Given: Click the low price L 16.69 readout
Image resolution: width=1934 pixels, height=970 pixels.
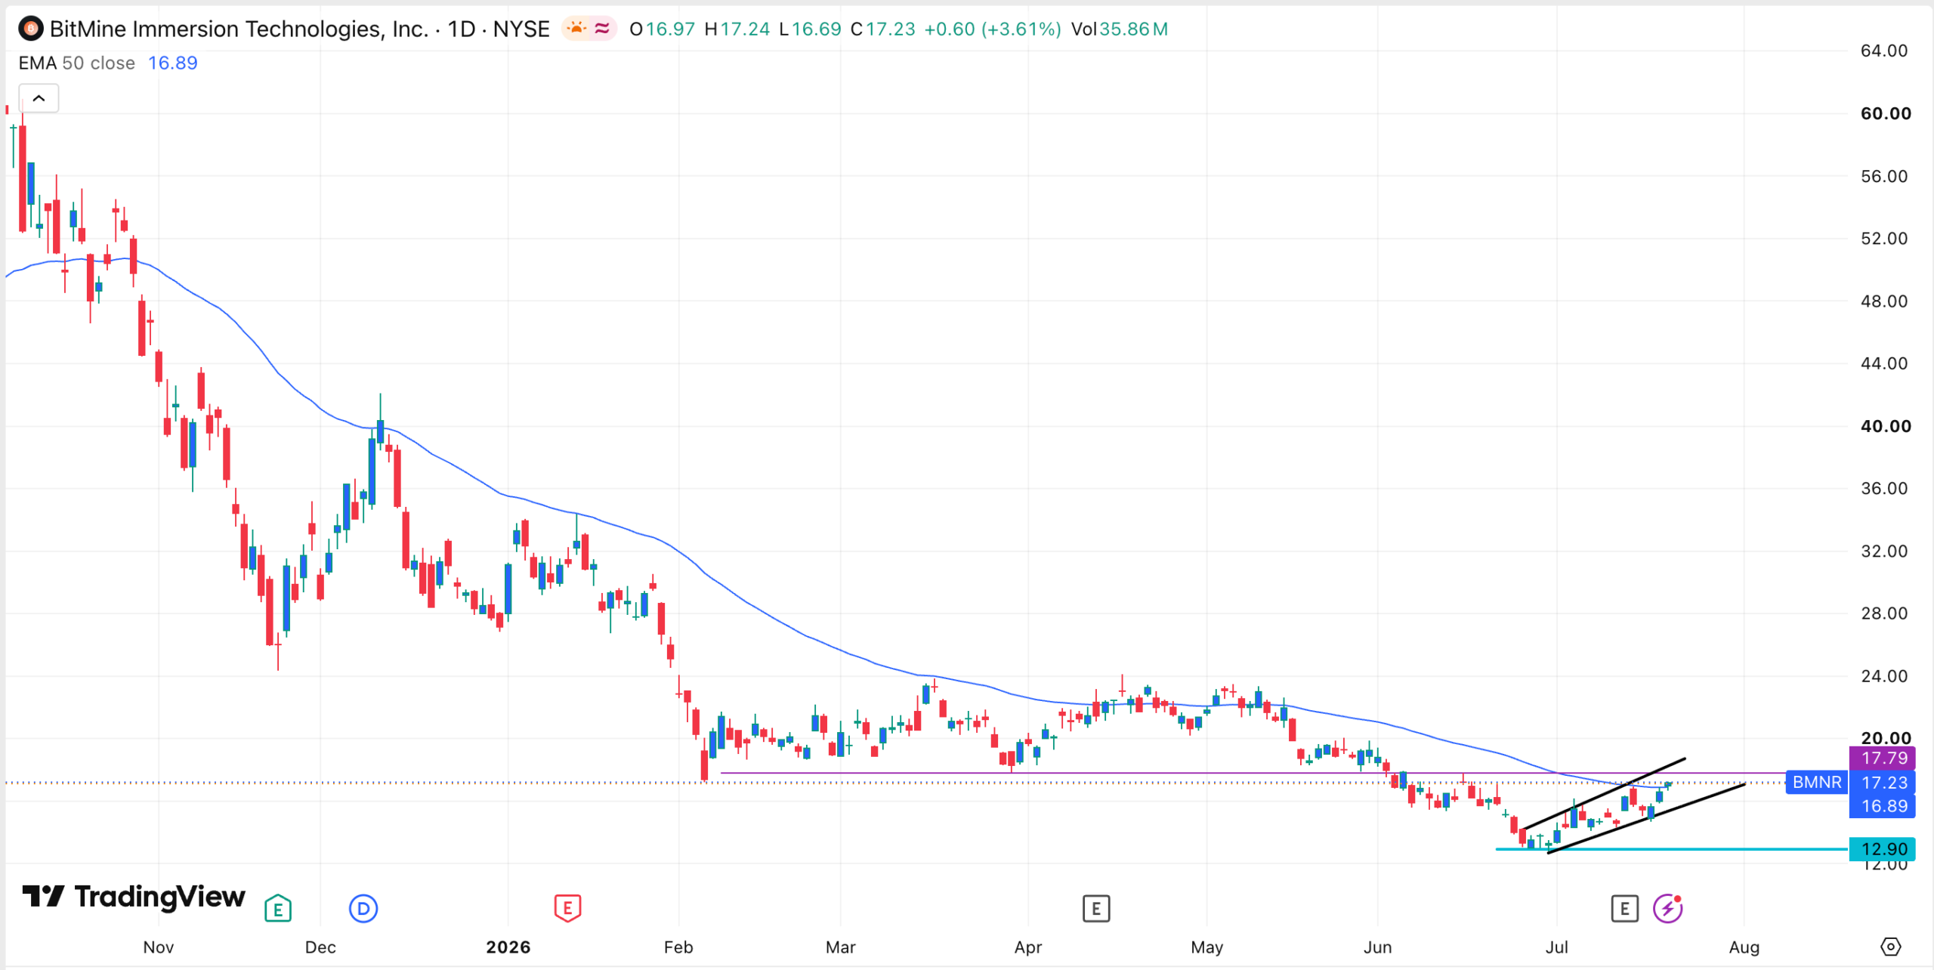Looking at the screenshot, I should coord(810,29).
